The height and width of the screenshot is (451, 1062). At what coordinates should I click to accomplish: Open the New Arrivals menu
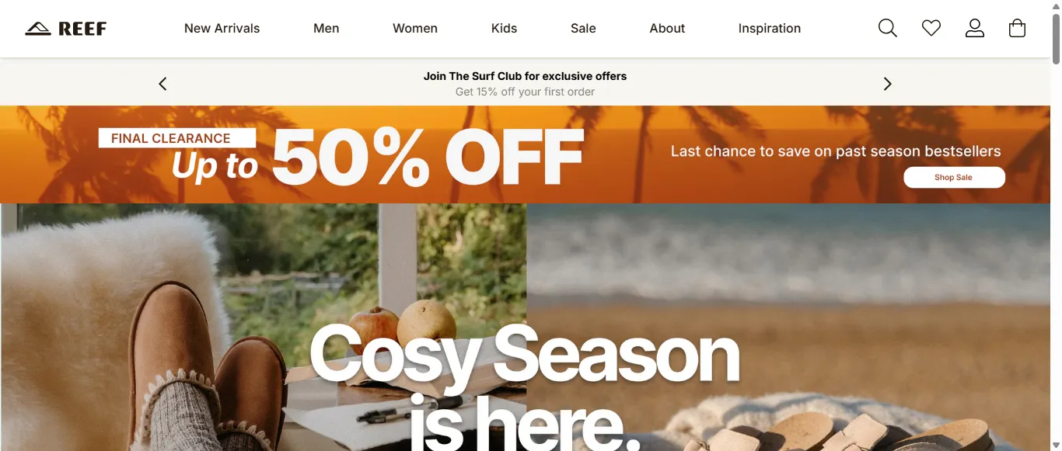222,29
